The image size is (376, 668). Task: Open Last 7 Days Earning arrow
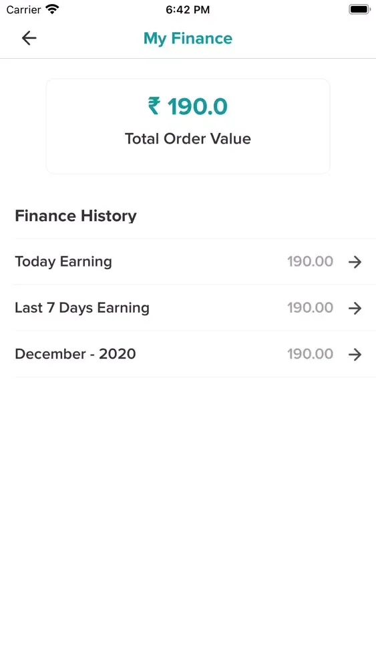(x=355, y=308)
